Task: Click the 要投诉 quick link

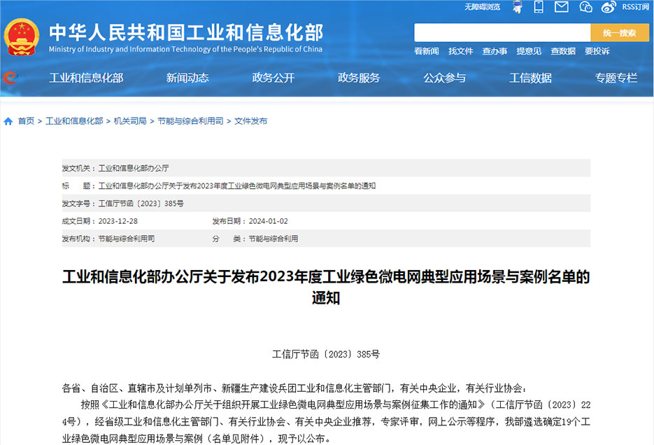Action: (x=597, y=51)
